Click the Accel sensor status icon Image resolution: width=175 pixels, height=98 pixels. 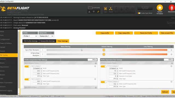pos(111,9)
